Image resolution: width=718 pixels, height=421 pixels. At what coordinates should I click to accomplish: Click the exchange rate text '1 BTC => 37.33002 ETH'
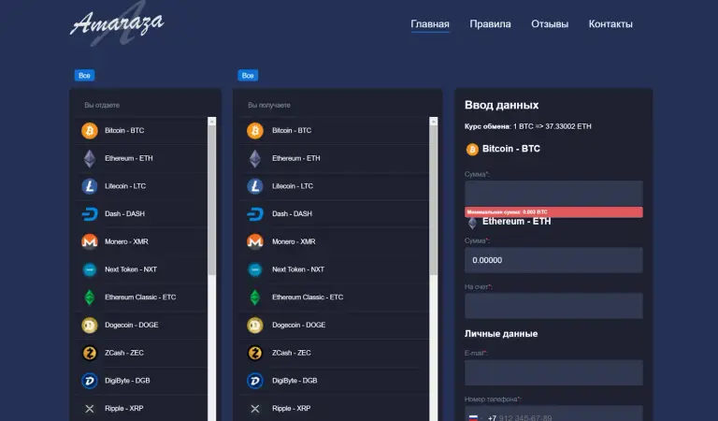point(552,126)
